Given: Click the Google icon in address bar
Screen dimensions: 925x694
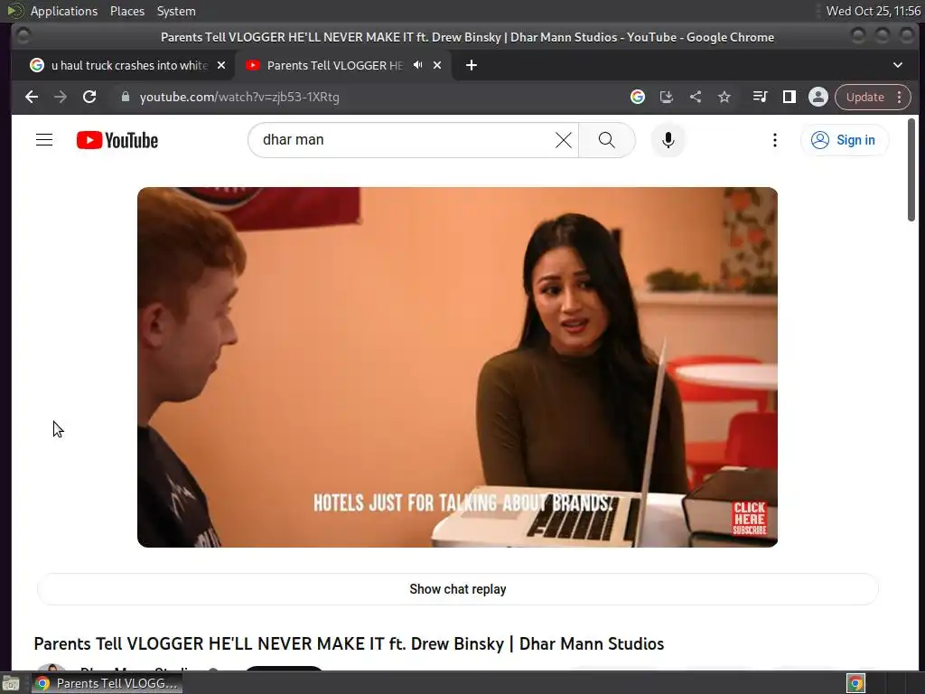Looking at the screenshot, I should click(x=637, y=97).
